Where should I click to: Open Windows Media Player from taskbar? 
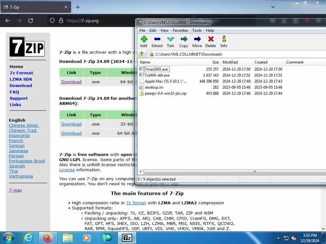(87, 238)
